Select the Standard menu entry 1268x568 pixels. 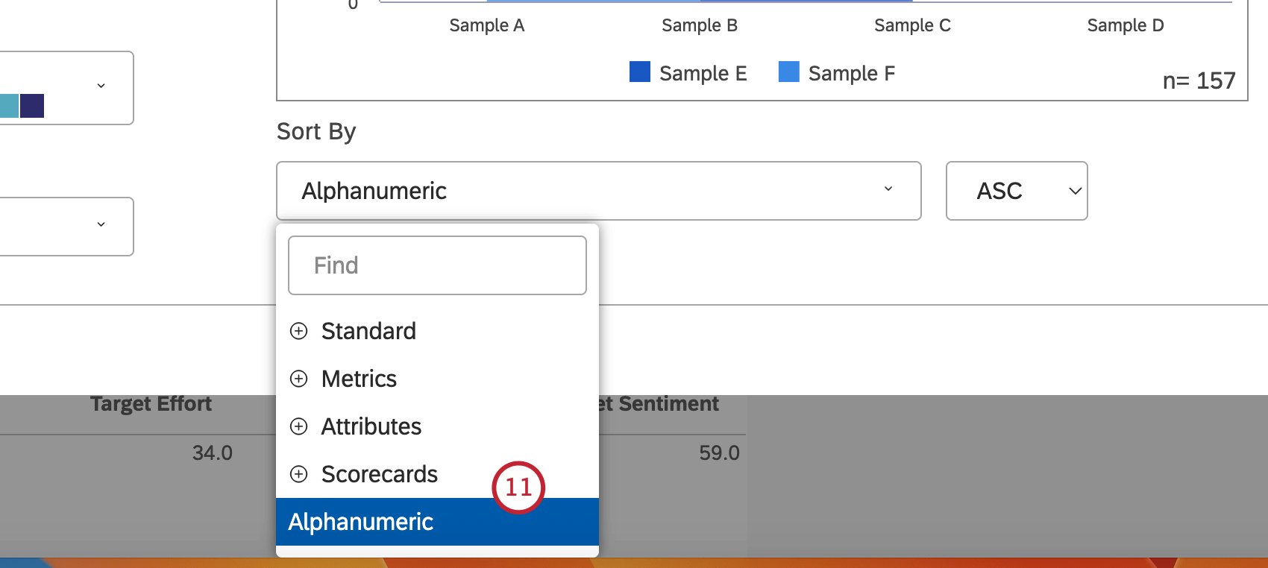coord(368,331)
